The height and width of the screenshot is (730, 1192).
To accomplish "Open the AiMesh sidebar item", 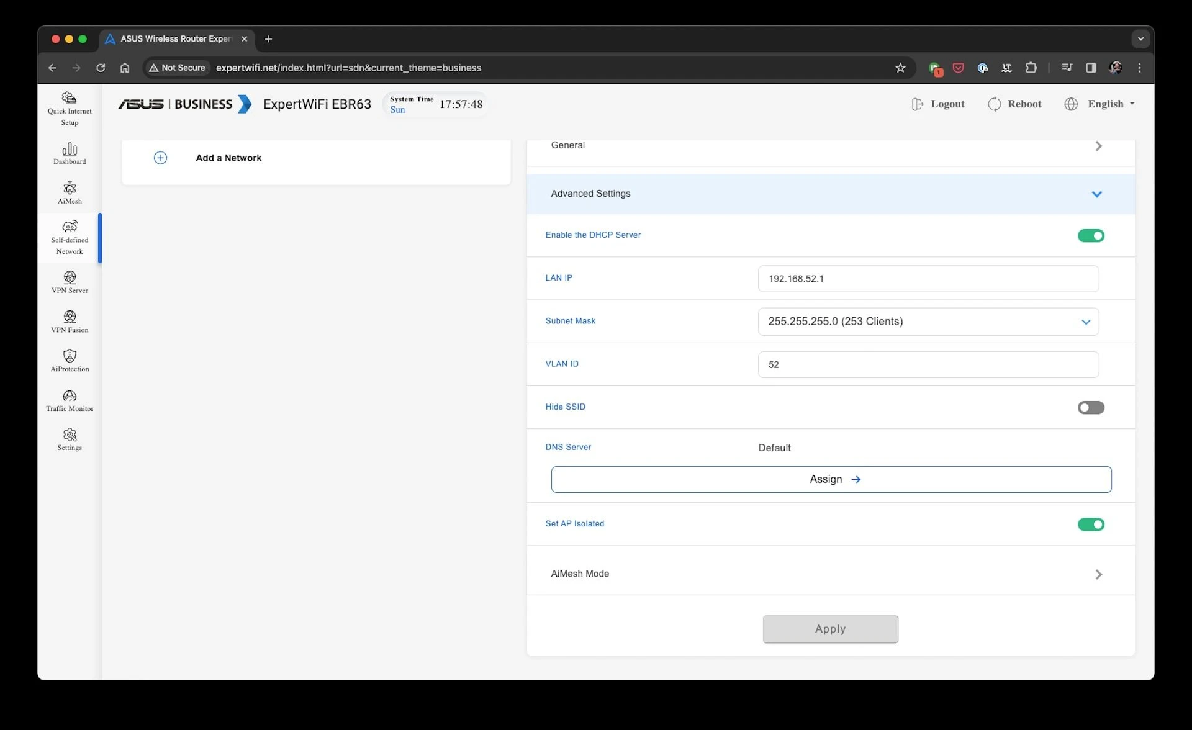I will pyautogui.click(x=70, y=193).
